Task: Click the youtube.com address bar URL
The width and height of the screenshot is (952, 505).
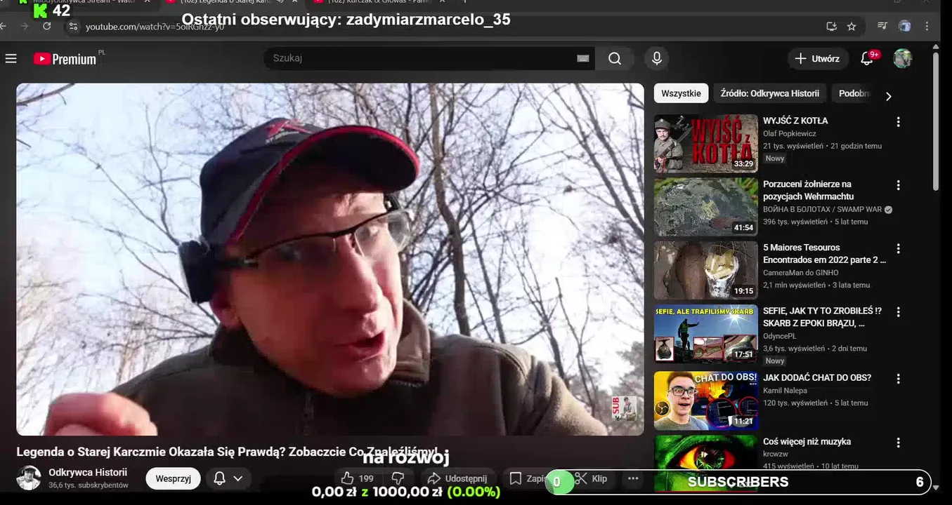Action: pyautogui.click(x=155, y=27)
